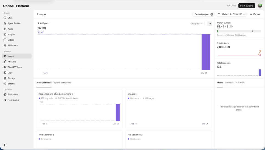The width and height of the screenshot is (265, 150).
Task: Toggle the 1d interval button
Action: point(210,24)
